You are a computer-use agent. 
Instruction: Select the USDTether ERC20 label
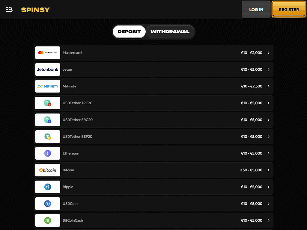[78, 120]
